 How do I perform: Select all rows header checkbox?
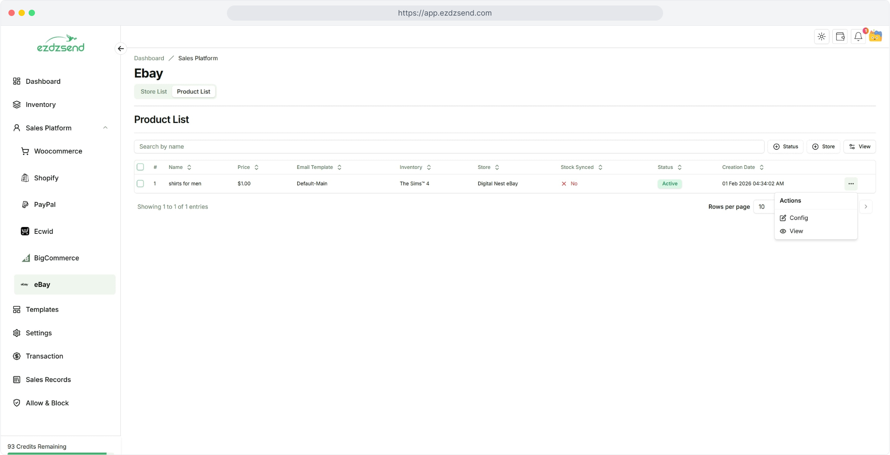click(x=140, y=167)
